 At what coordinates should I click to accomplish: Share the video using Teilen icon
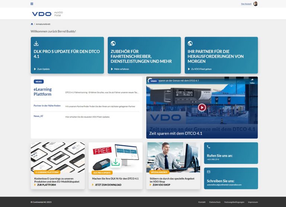tap(252, 80)
